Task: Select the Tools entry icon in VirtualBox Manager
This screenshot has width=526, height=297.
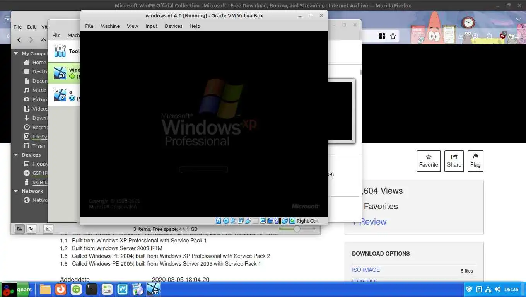Action: click(60, 51)
